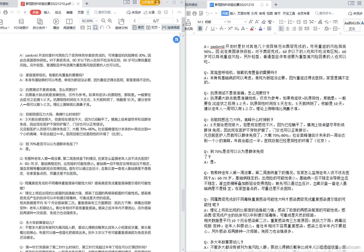Click 立即登录 login button
Viewport: 364px width, 252px height.
pyautogui.click(x=150, y=2)
